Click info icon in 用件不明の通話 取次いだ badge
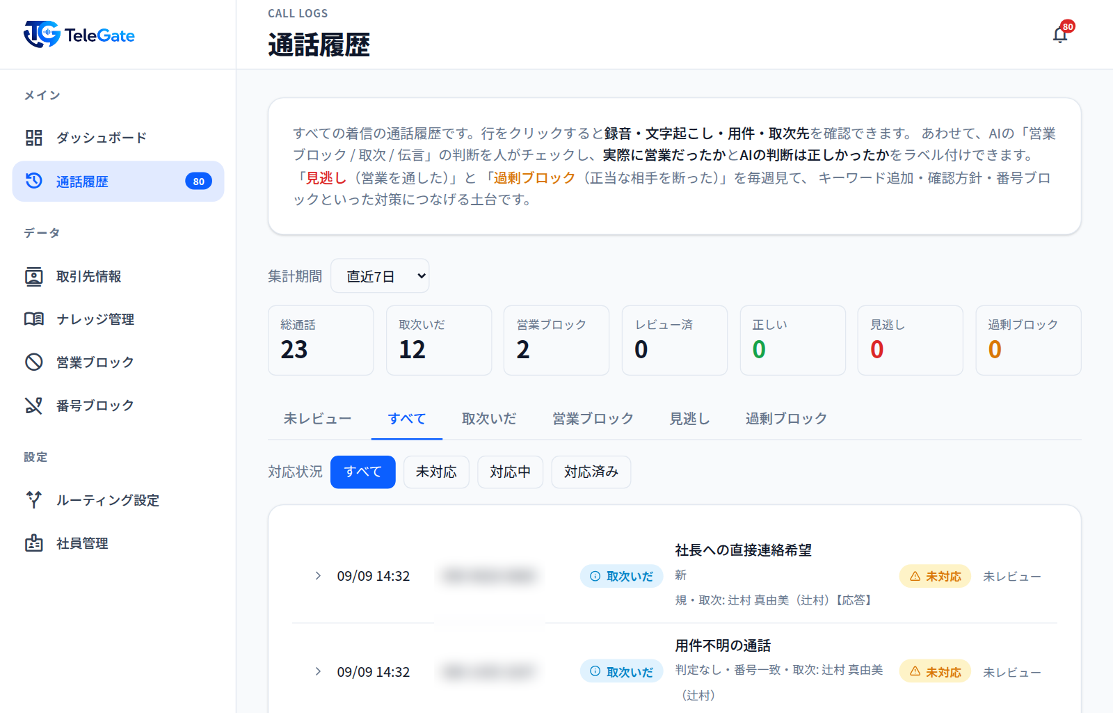 tap(595, 671)
